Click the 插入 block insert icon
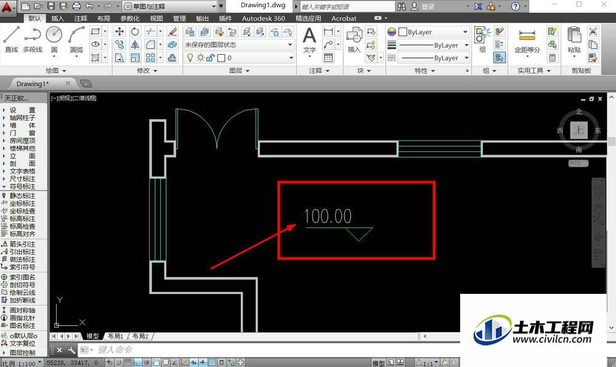This screenshot has height=367, width=616. pos(354,39)
